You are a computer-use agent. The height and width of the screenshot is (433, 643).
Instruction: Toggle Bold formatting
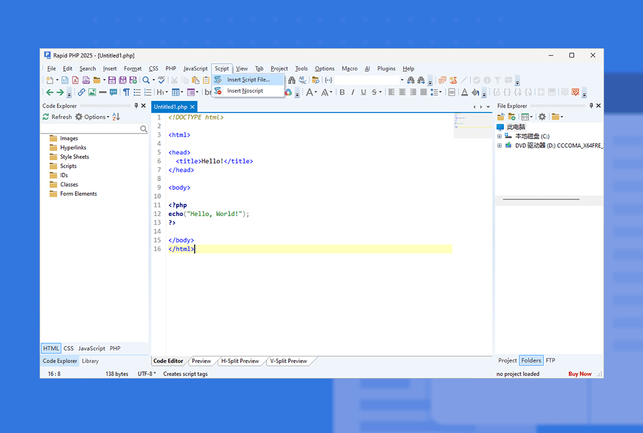[342, 92]
